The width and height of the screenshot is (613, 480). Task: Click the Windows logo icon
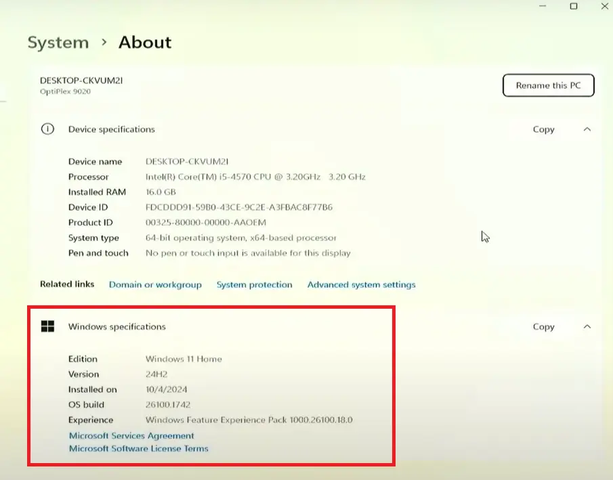pos(47,326)
